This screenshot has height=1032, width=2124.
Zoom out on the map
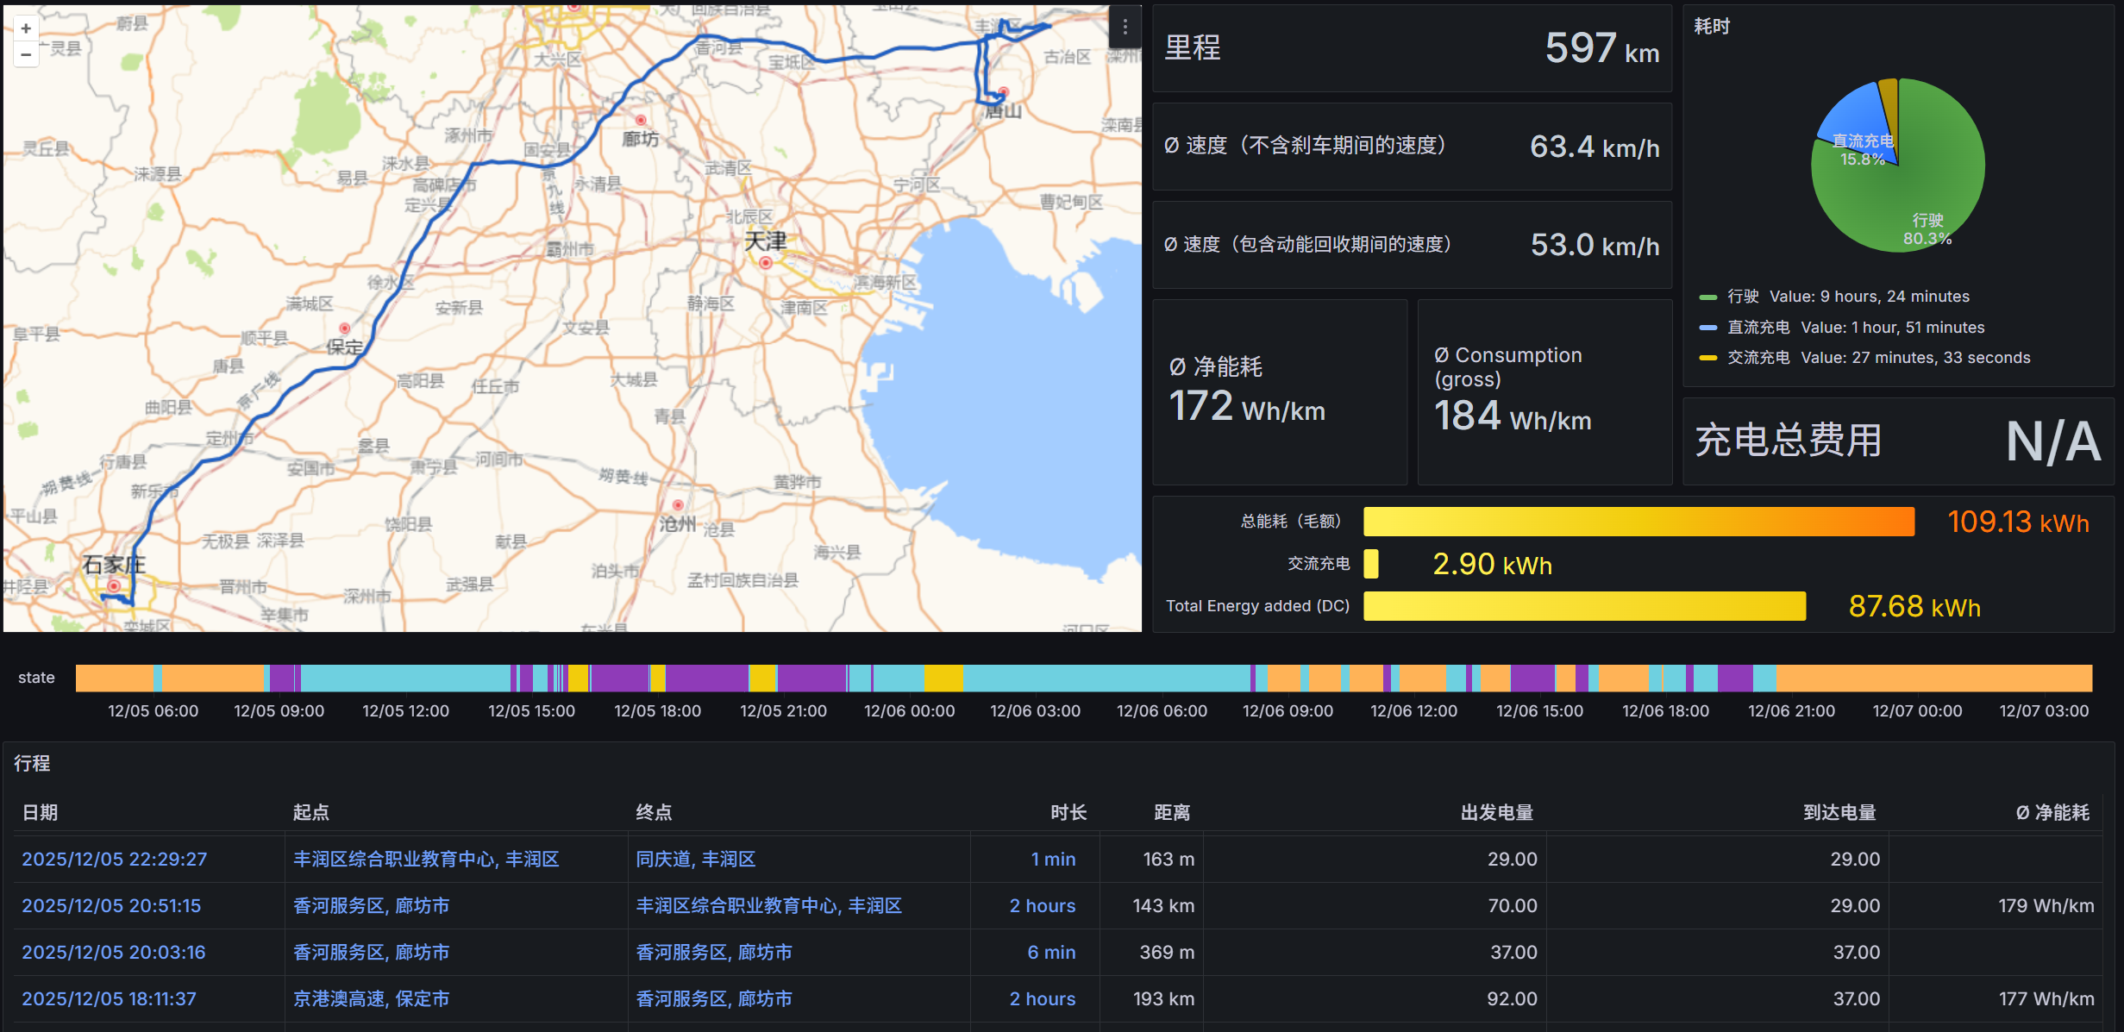[x=26, y=54]
